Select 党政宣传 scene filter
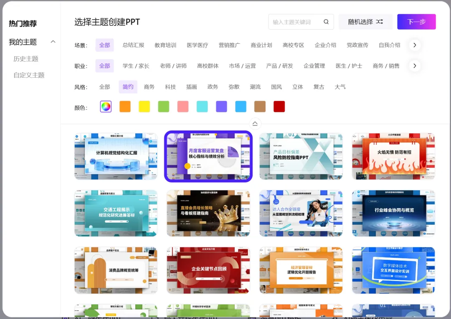This screenshot has height=319, width=451. point(357,45)
